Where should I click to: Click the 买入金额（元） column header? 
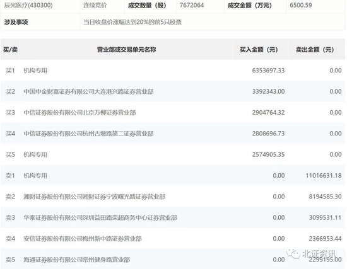[x=259, y=50]
